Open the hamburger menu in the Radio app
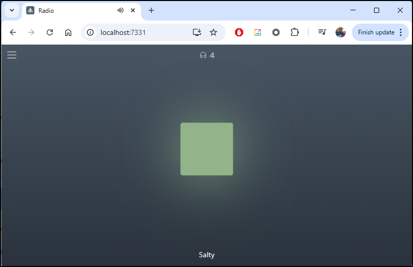Image resolution: width=413 pixels, height=267 pixels. point(12,55)
